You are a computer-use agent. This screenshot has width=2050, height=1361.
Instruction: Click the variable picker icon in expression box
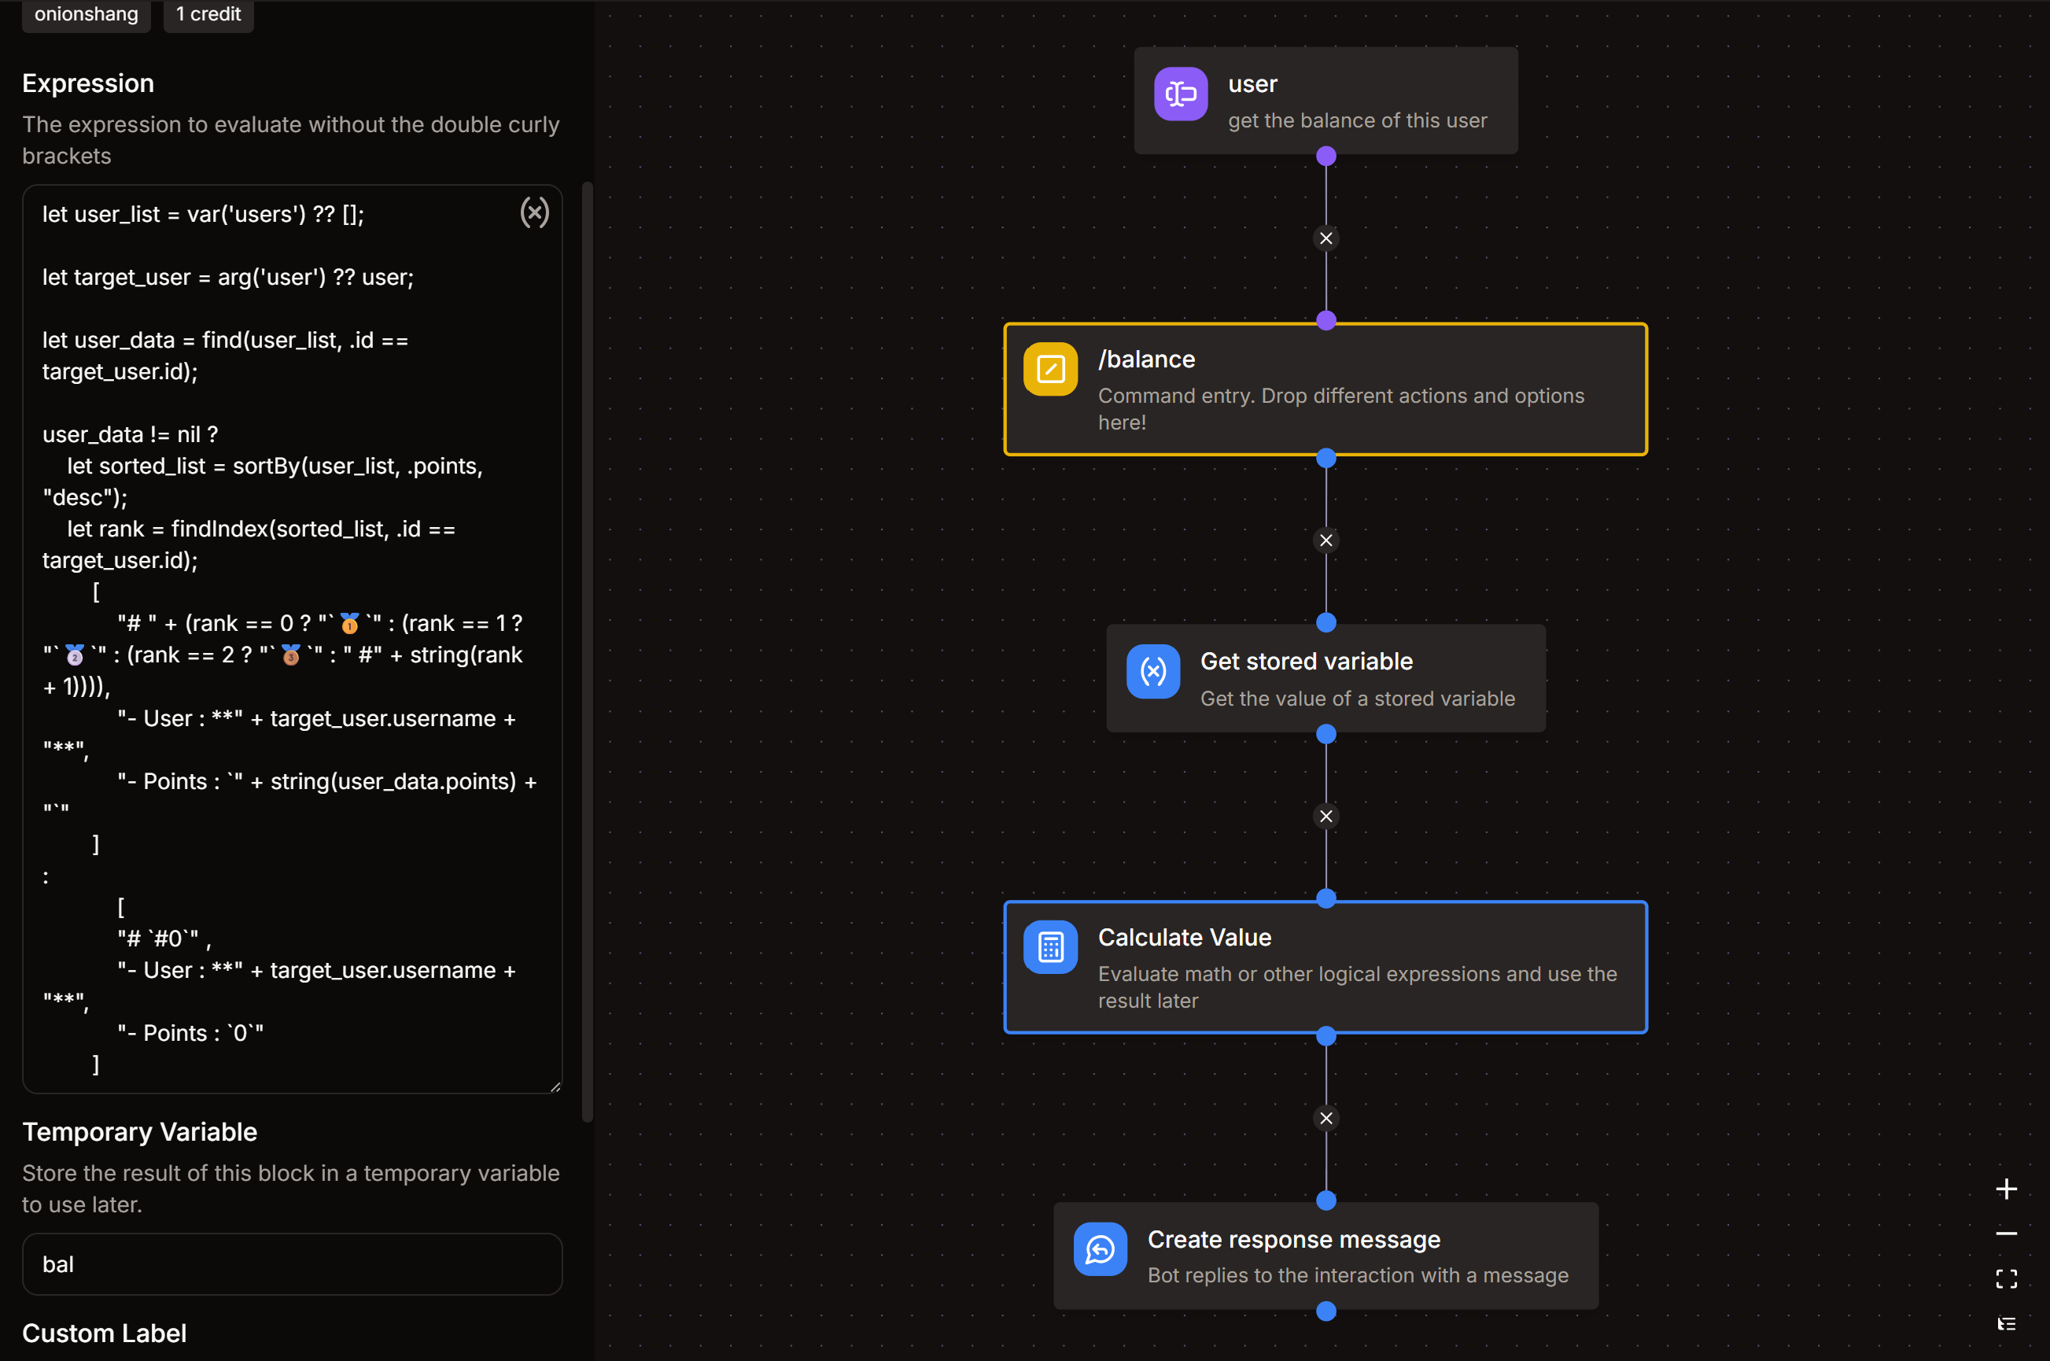click(x=534, y=212)
